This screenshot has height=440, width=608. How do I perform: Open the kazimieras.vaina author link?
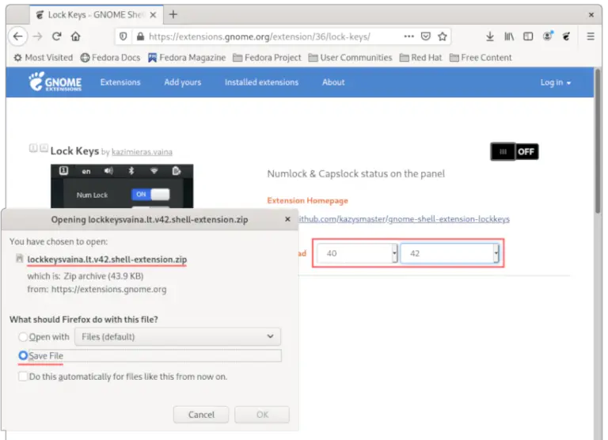pyautogui.click(x=141, y=152)
